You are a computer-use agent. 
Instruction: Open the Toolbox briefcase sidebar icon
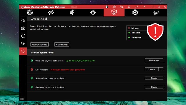[x=23, y=28]
